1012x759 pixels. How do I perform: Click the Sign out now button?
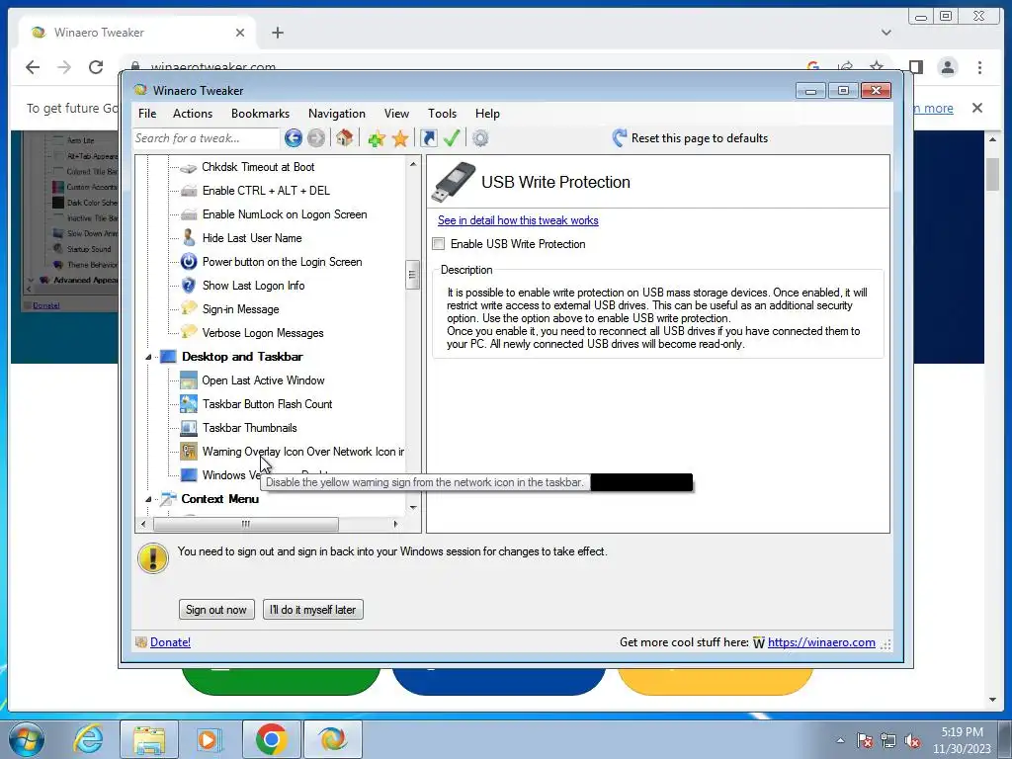[216, 609]
